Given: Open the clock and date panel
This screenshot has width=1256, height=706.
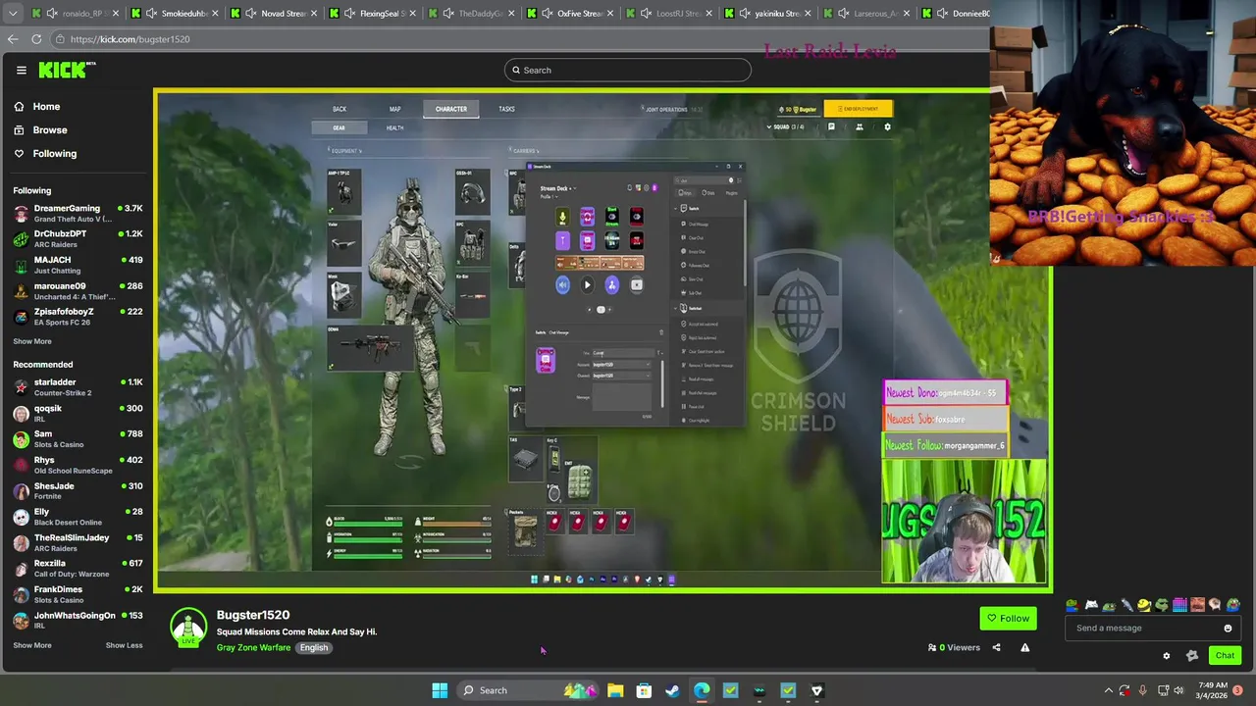Looking at the screenshot, I should tap(1213, 690).
